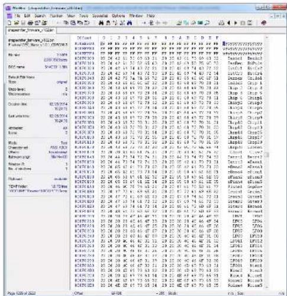Click the Replace Hex Values icon

click(x=122, y=23)
